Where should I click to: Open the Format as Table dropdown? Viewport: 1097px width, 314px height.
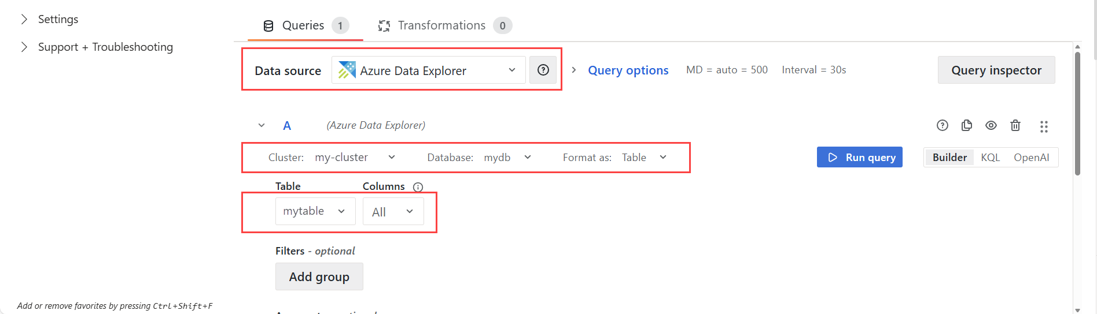pos(644,157)
